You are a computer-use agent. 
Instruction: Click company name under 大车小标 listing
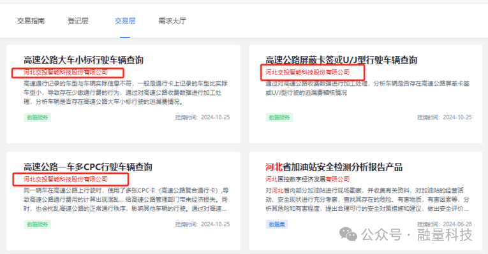[66, 73]
